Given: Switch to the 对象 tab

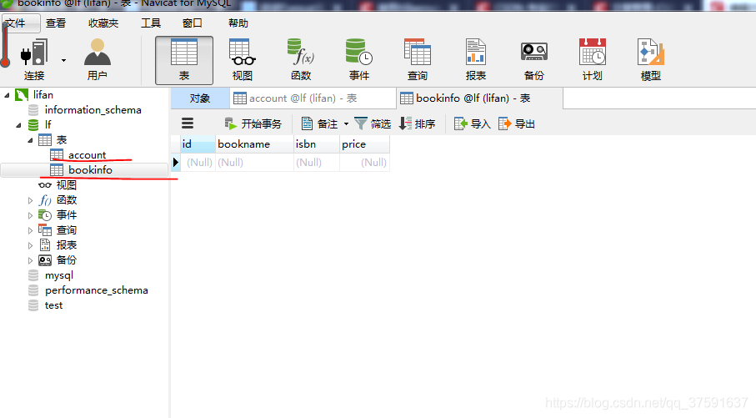Looking at the screenshot, I should click(199, 98).
